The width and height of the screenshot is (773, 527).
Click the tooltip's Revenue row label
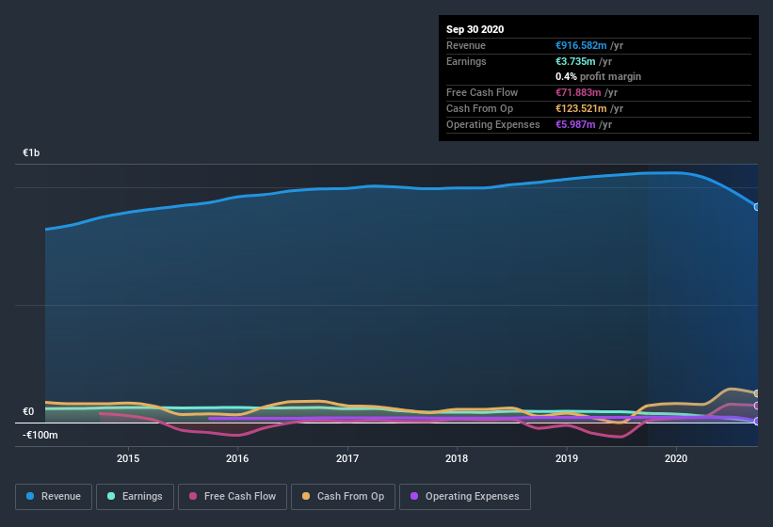click(466, 45)
